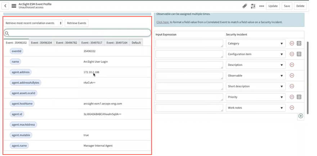
Task: Follow the 'Click here' link
Action: (162, 22)
